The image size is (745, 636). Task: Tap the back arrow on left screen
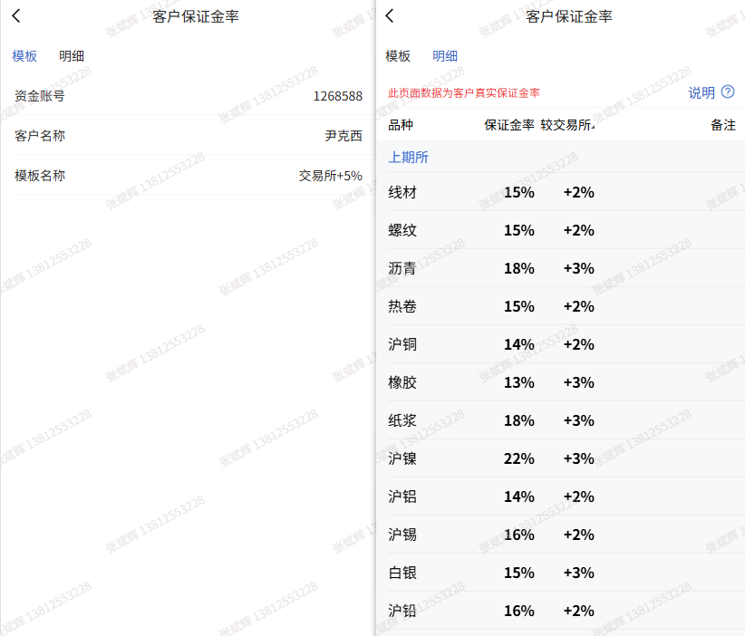(16, 16)
